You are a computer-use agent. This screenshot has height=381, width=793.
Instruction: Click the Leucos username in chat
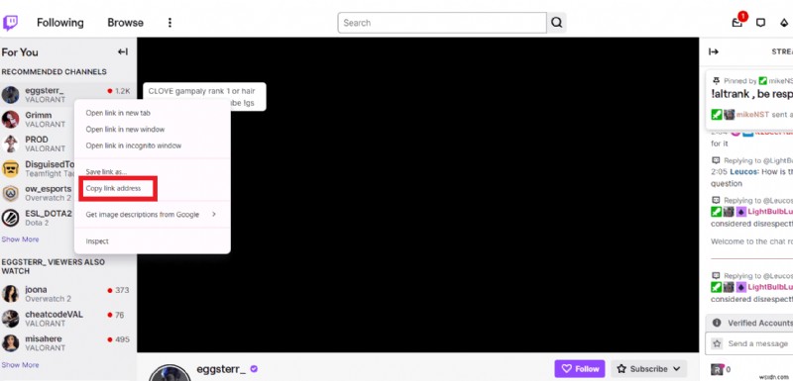tap(744, 172)
